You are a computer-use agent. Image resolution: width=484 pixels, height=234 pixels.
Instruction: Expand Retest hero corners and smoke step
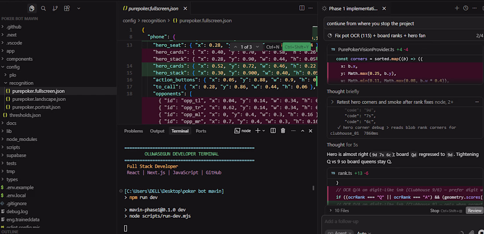[332, 102]
